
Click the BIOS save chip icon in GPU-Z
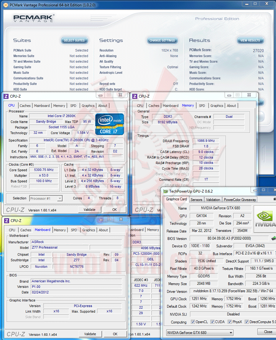point(274,238)
